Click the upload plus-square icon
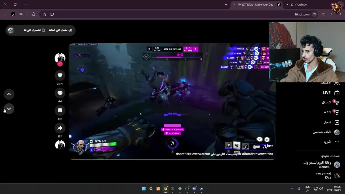The image size is (345, 194). (x=337, y=122)
